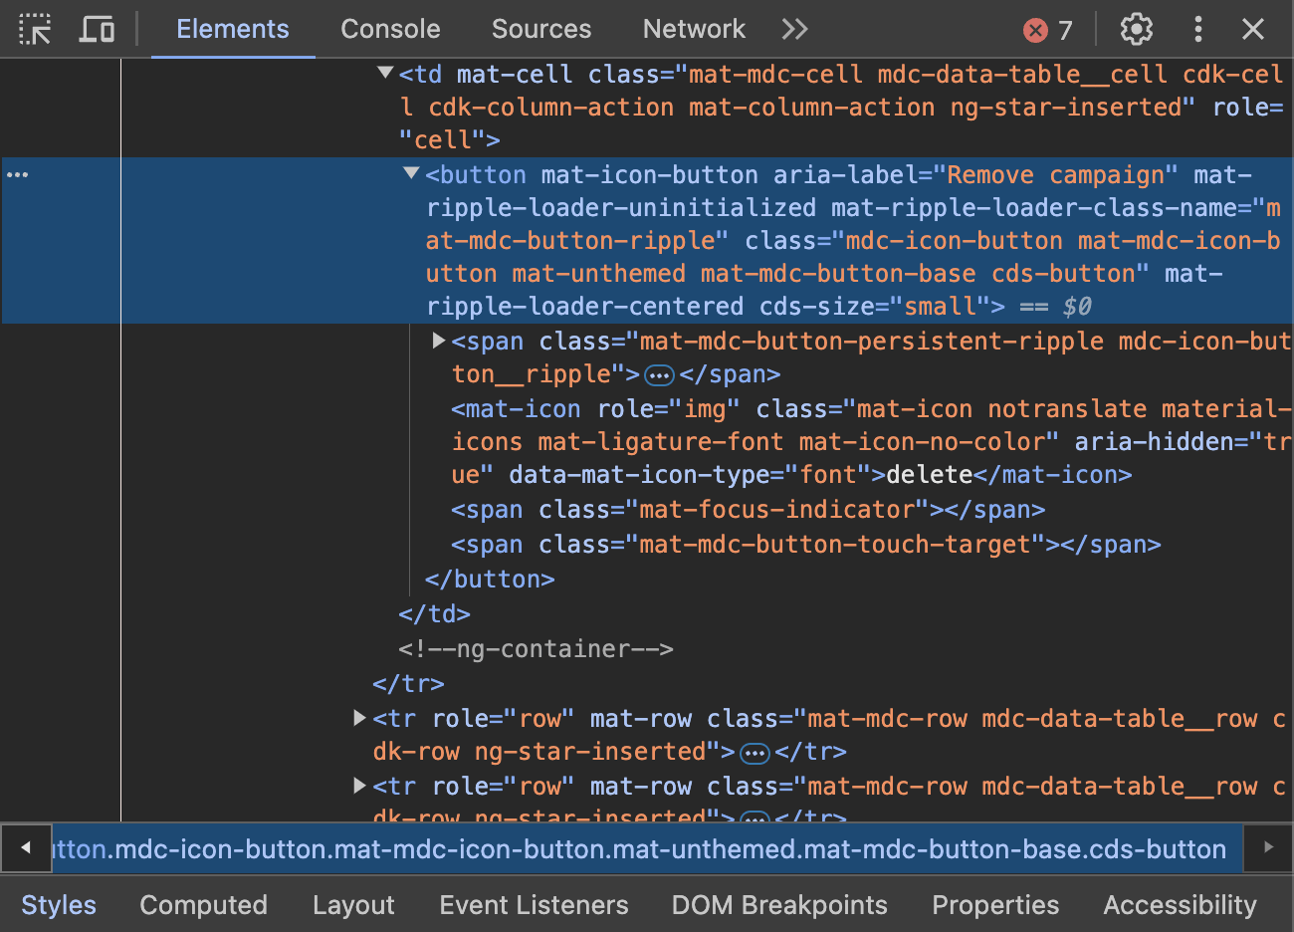Screen dimensions: 1294x932
Task: Select the closing </button> tag line
Action: point(490,580)
